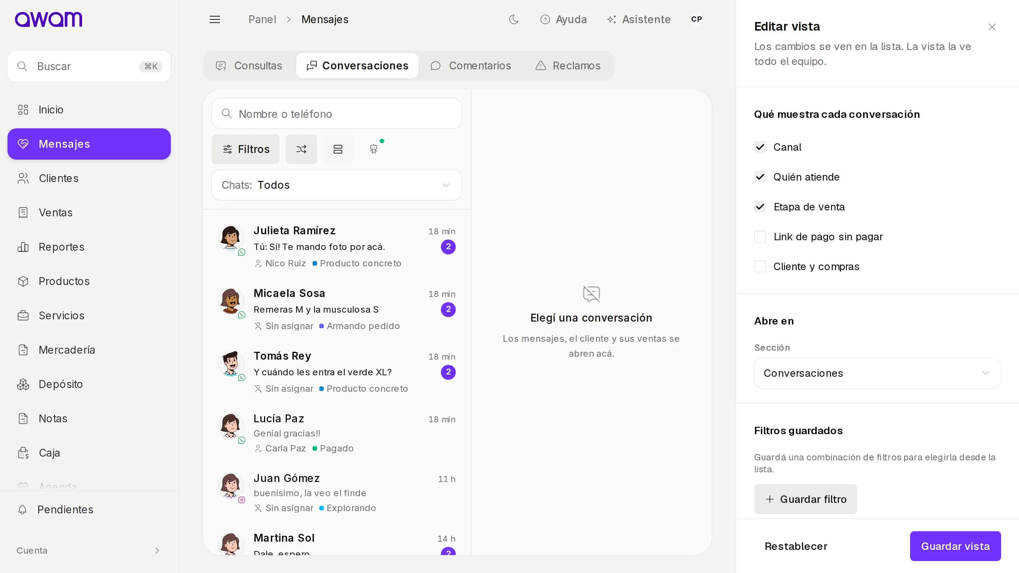Enable Link de pago sin pagar
This screenshot has width=1019, height=573.
tap(759, 237)
